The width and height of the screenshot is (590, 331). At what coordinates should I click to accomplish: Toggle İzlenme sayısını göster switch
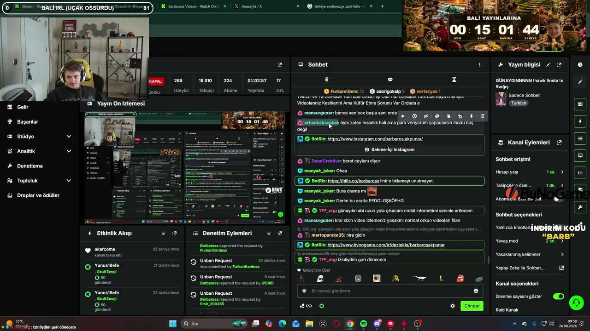pyautogui.click(x=559, y=297)
